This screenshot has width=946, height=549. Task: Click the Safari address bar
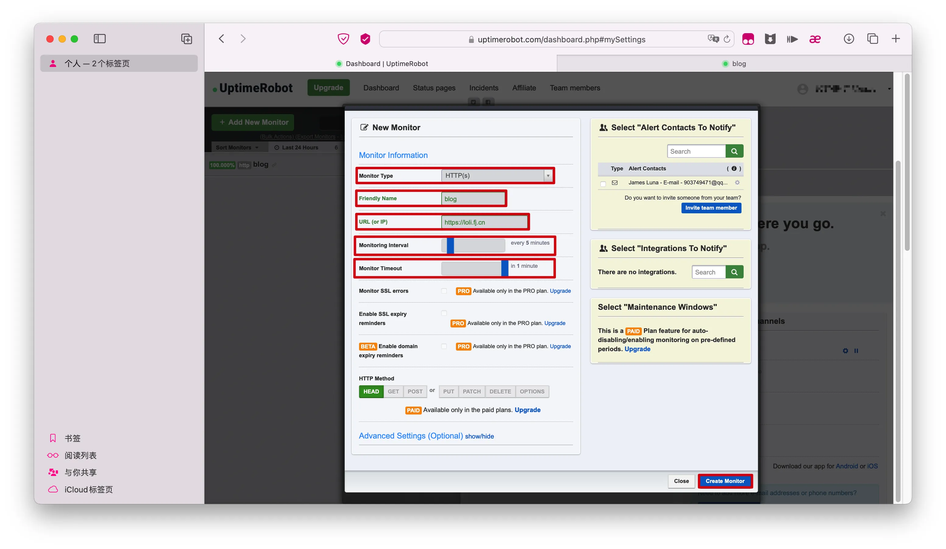(x=556, y=39)
